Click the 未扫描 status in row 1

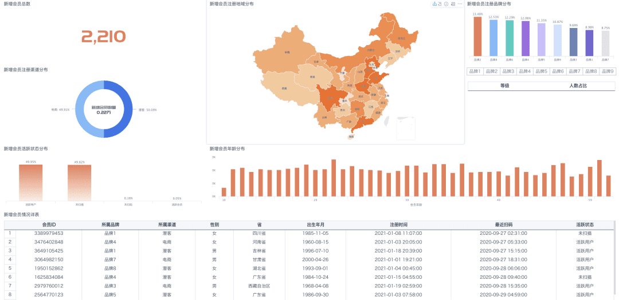pyautogui.click(x=585, y=233)
